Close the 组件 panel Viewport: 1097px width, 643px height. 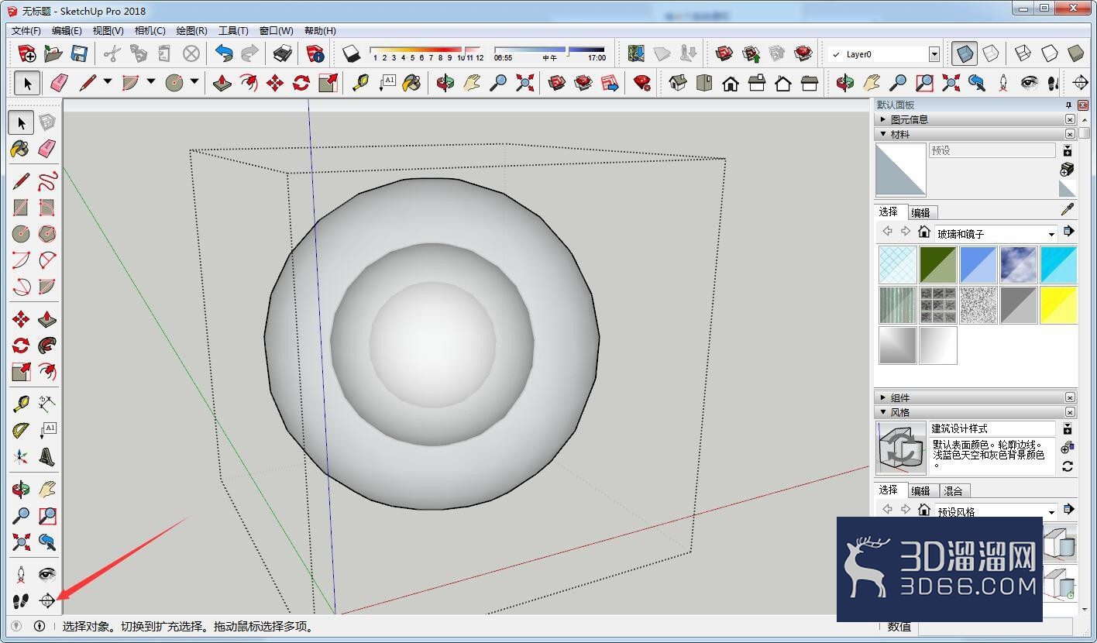1070,397
